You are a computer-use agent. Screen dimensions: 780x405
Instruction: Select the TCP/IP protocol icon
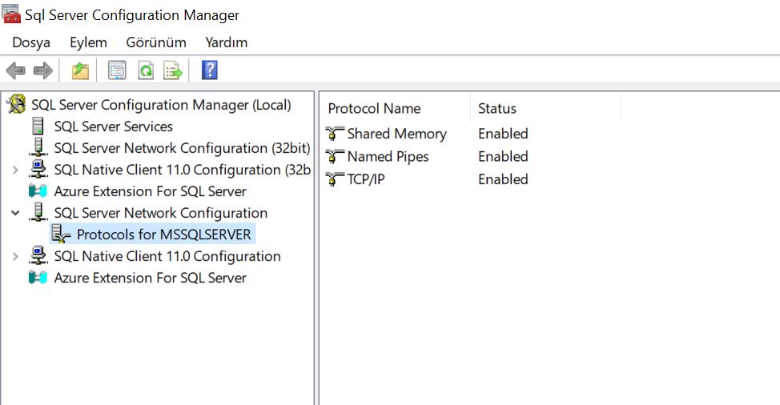pyautogui.click(x=336, y=179)
